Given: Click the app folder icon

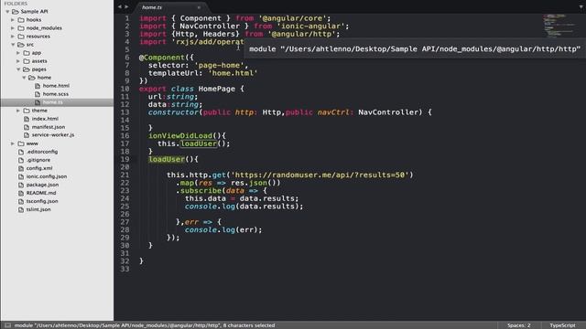Looking at the screenshot, I should point(27,53).
